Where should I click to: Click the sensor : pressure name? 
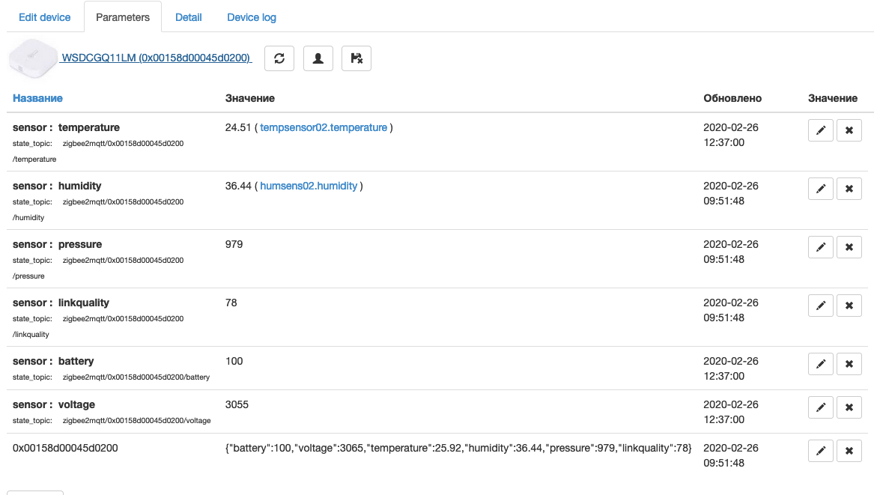coord(58,245)
